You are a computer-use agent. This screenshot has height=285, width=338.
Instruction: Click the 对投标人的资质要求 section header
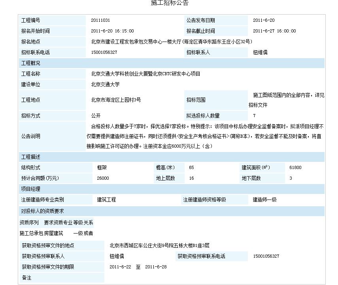click(x=43, y=211)
